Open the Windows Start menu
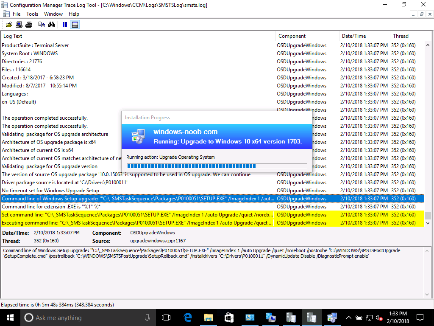This screenshot has height=326, width=434. click(x=10, y=318)
